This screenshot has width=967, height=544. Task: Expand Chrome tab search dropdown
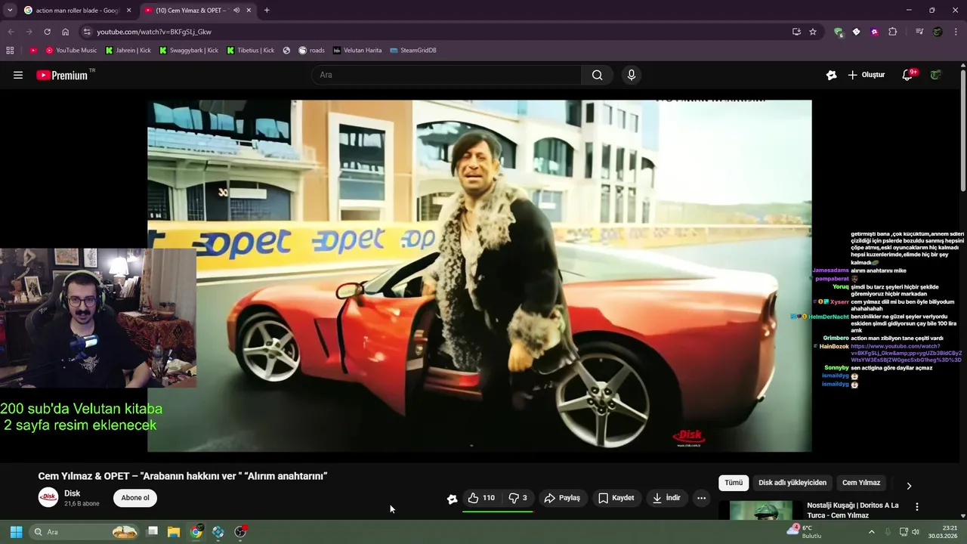pyautogui.click(x=10, y=11)
